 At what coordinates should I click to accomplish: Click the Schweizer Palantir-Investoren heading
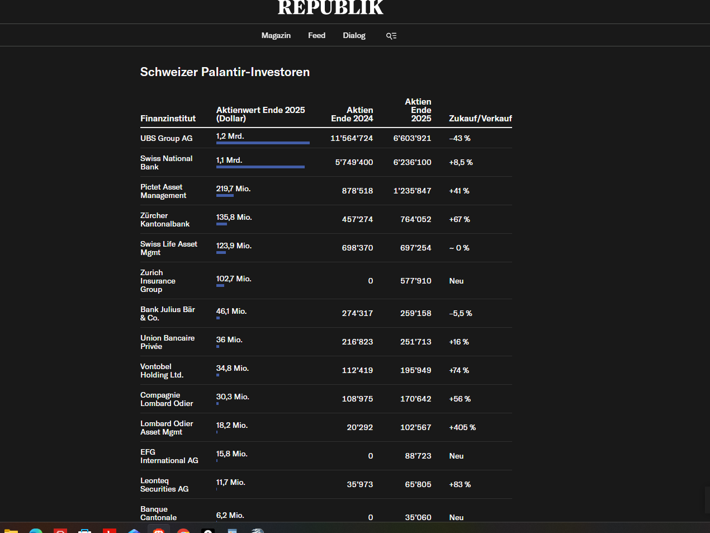[225, 72]
